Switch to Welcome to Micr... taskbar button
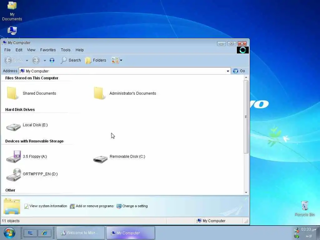 point(81,233)
